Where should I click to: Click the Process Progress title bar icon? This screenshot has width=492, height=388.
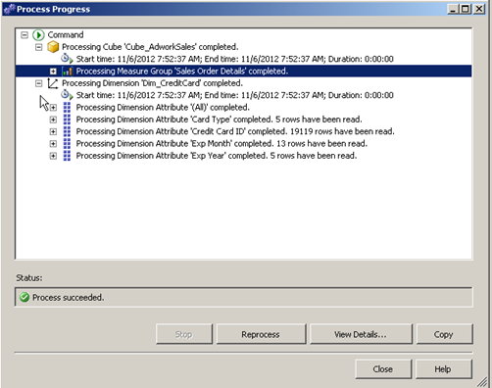click(9, 9)
